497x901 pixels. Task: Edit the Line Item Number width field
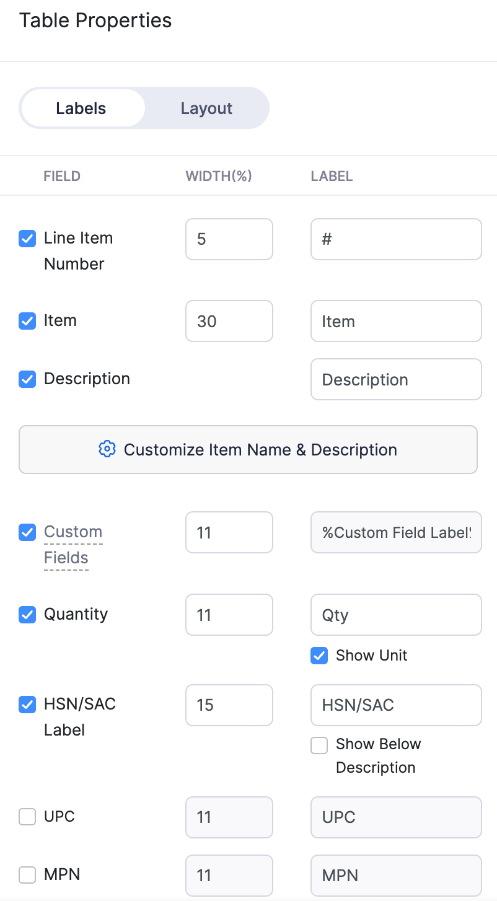[229, 239]
